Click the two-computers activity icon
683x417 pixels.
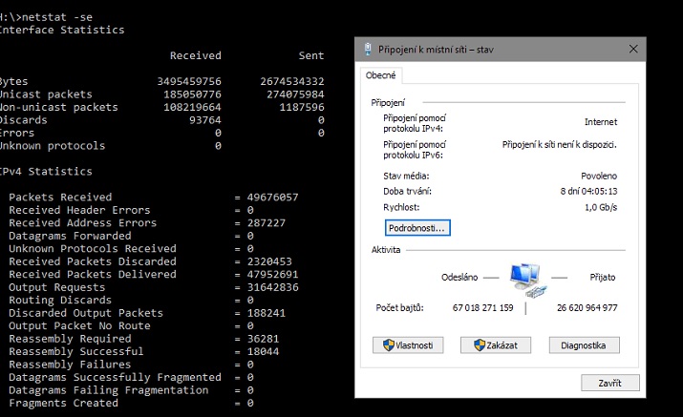[527, 280]
